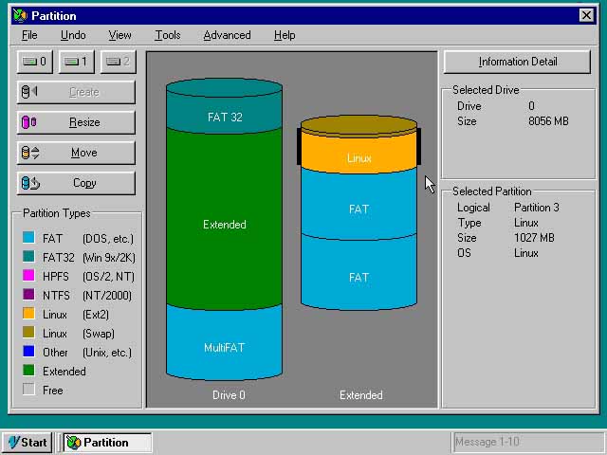Click the Partition taskbar button
Screen dimensions: 607x455
[x=107, y=442]
